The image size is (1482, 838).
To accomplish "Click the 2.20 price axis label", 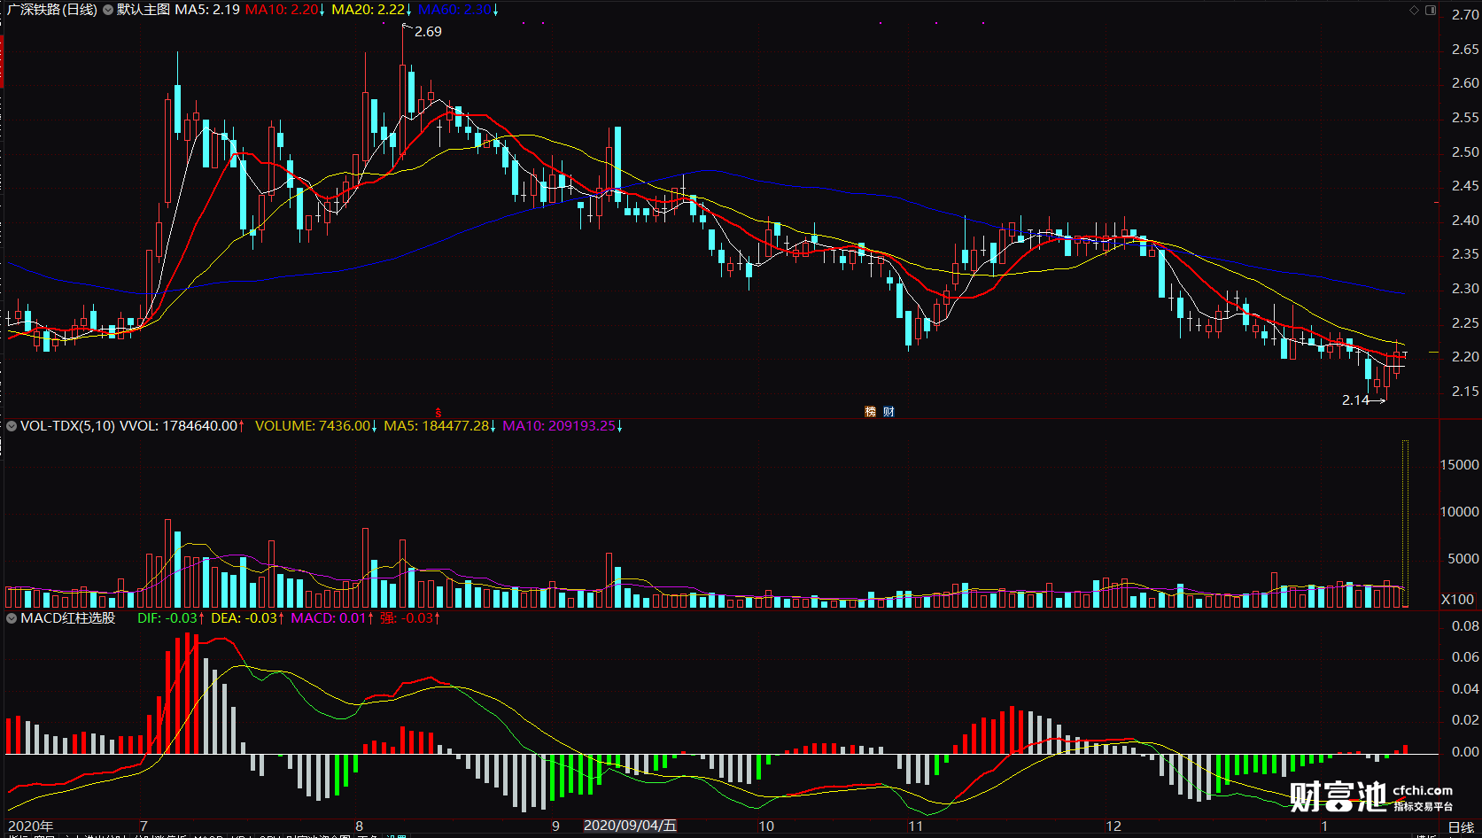I will point(1465,357).
